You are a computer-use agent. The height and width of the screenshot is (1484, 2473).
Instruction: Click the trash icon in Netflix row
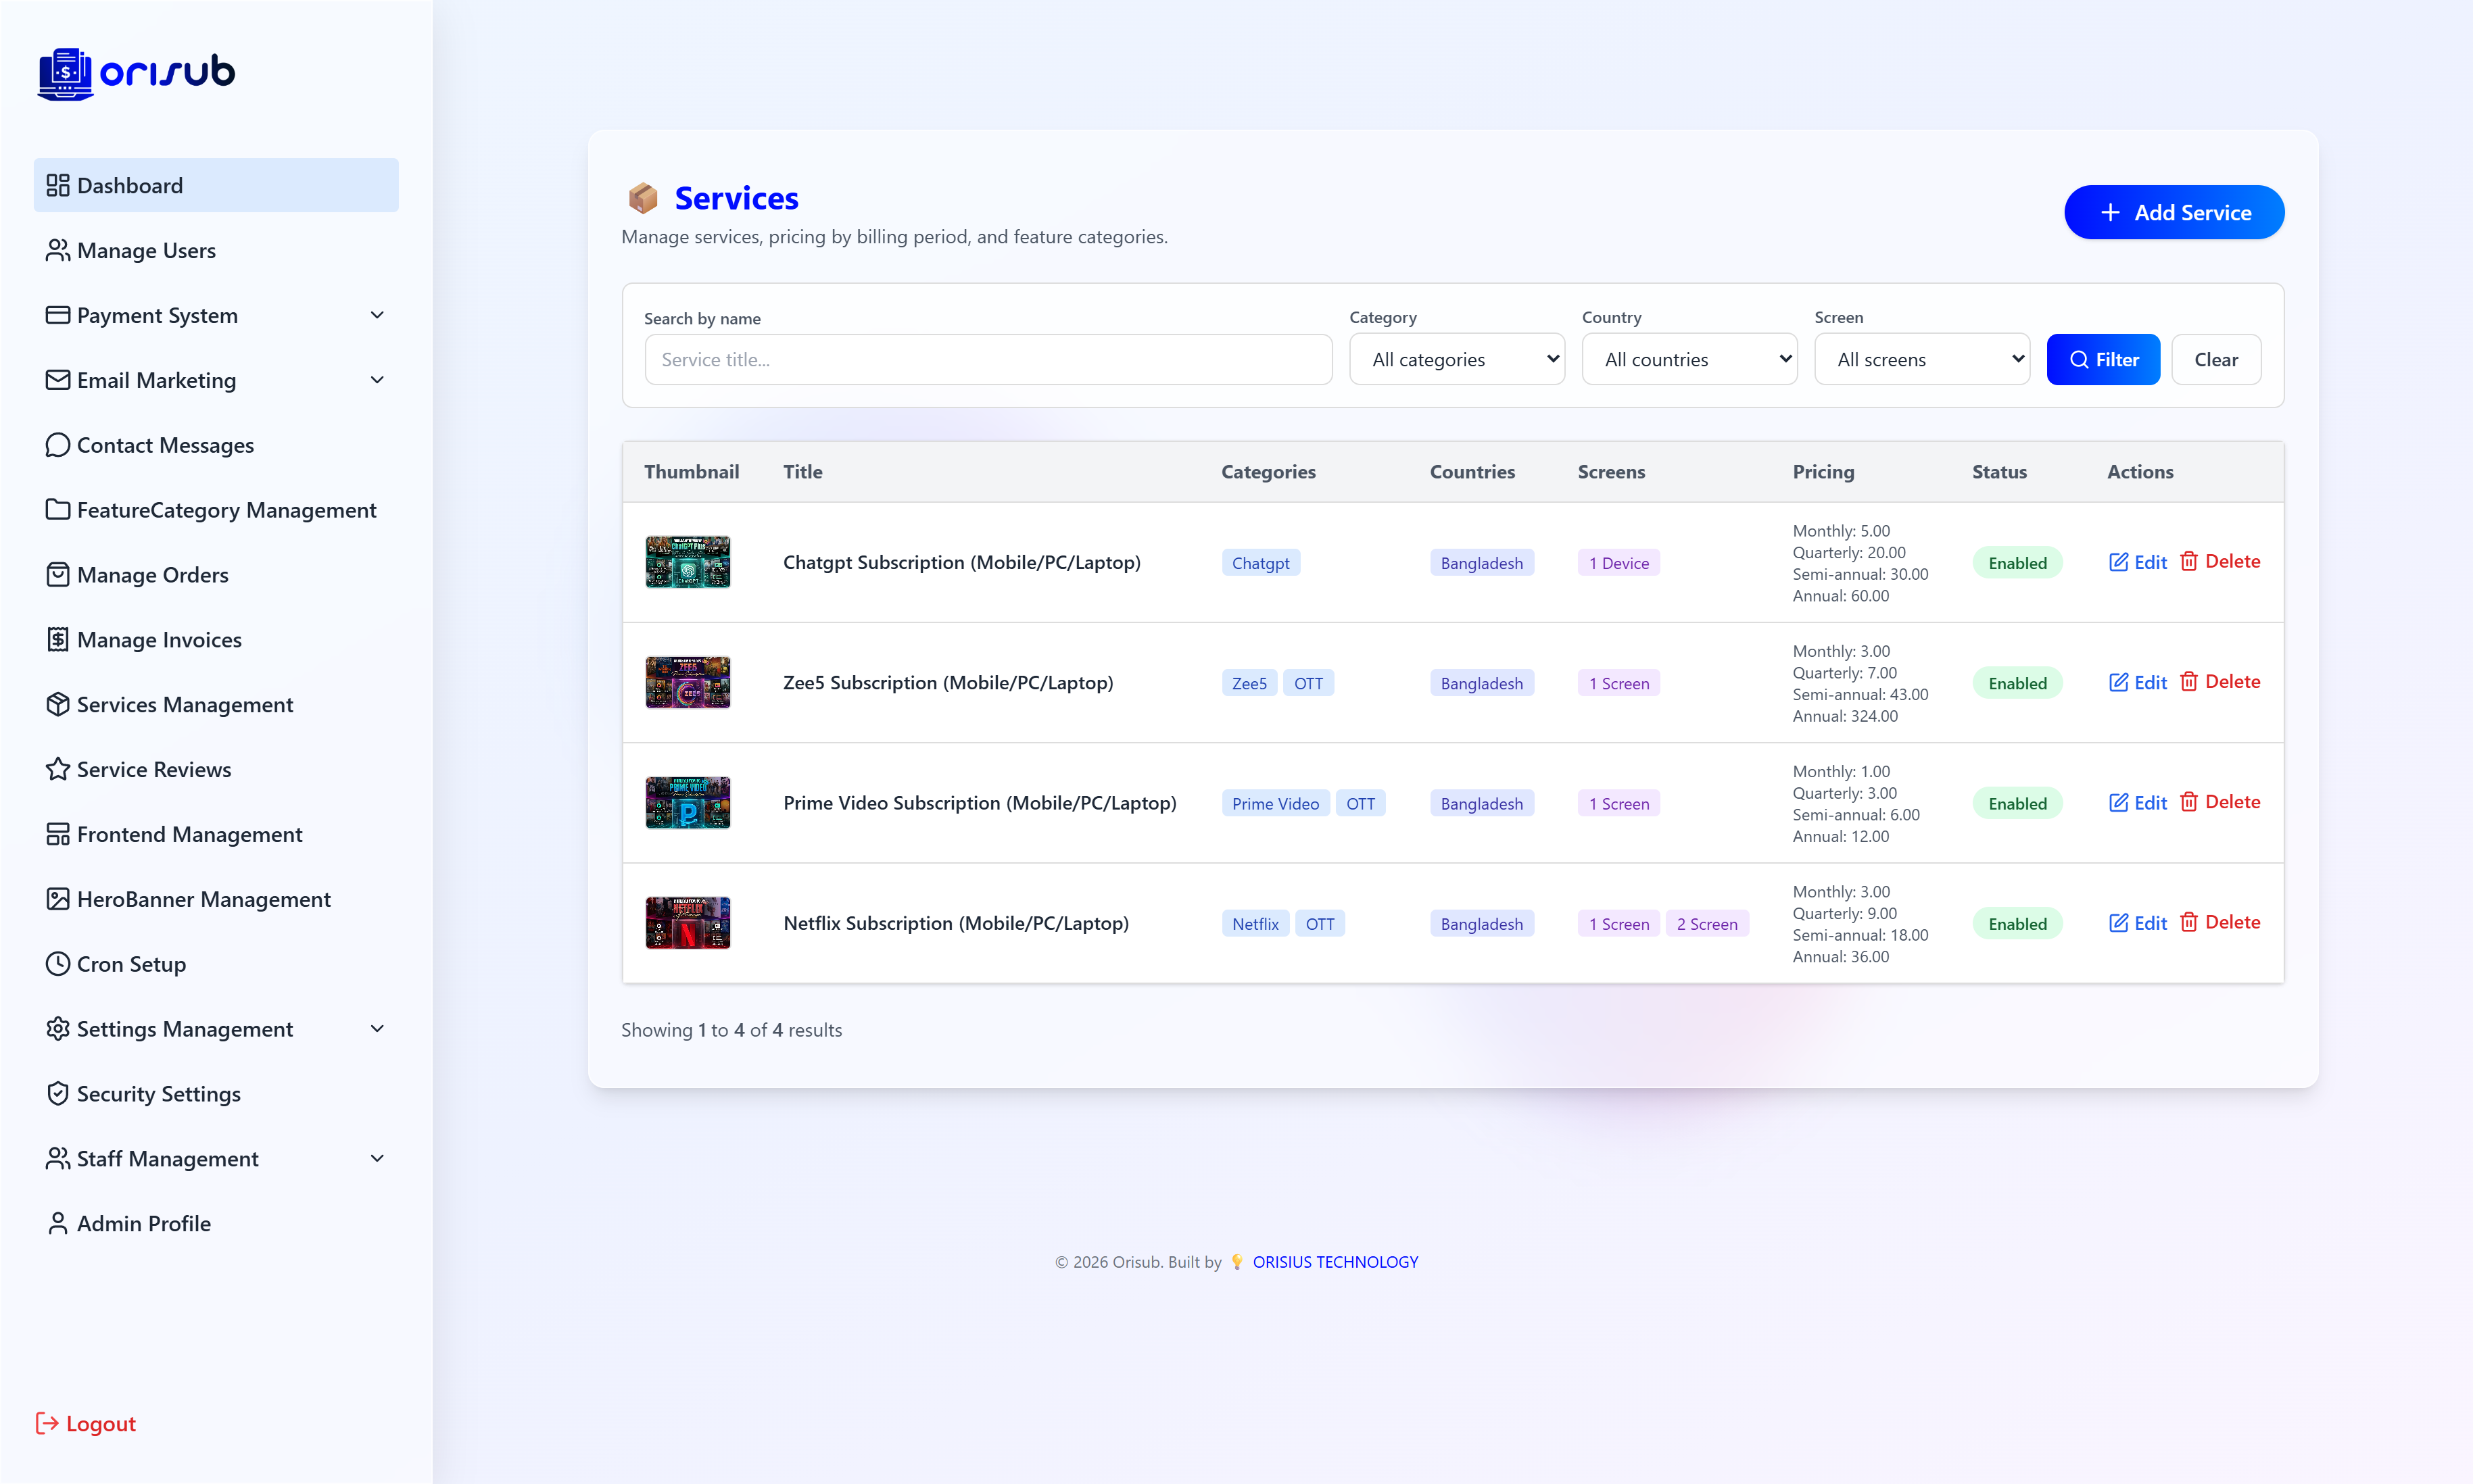click(x=2189, y=922)
